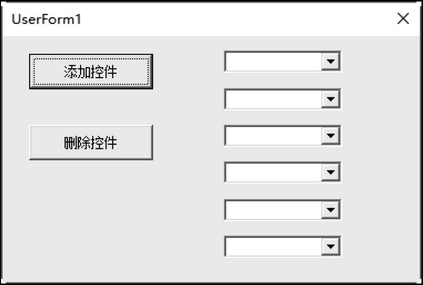
Task: Expand the first combo box dropdown arrow
Action: click(331, 62)
